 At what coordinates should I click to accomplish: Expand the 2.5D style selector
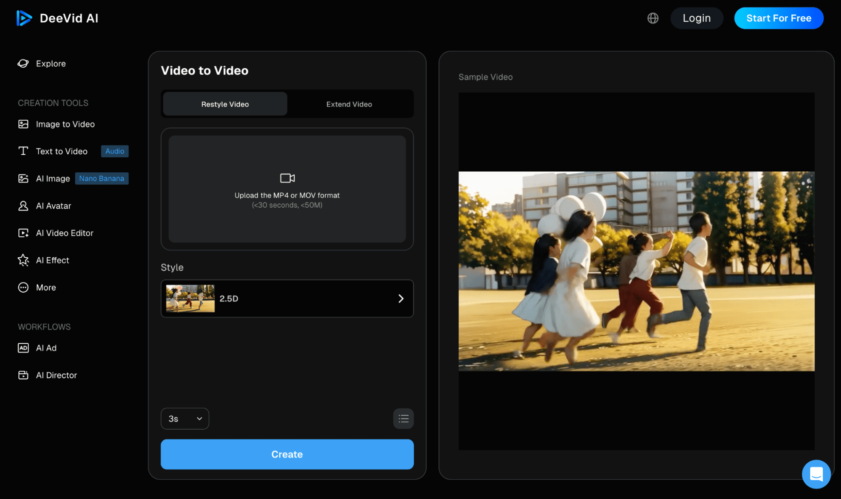click(x=400, y=298)
